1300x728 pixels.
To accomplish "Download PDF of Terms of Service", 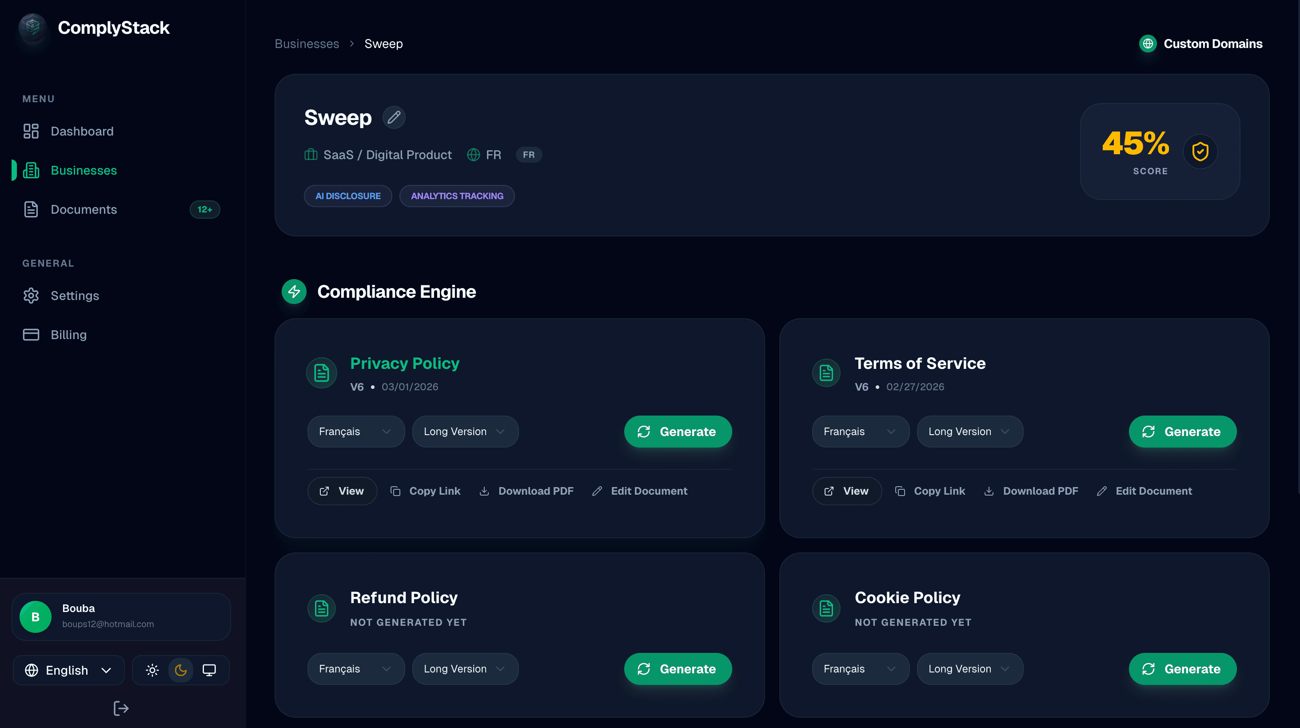I will coord(1031,490).
